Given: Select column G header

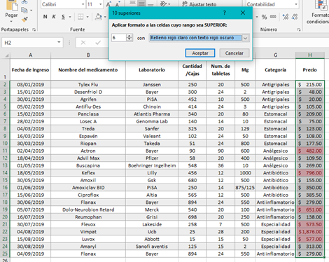Looking at the screenshot, I should click(x=275, y=55).
